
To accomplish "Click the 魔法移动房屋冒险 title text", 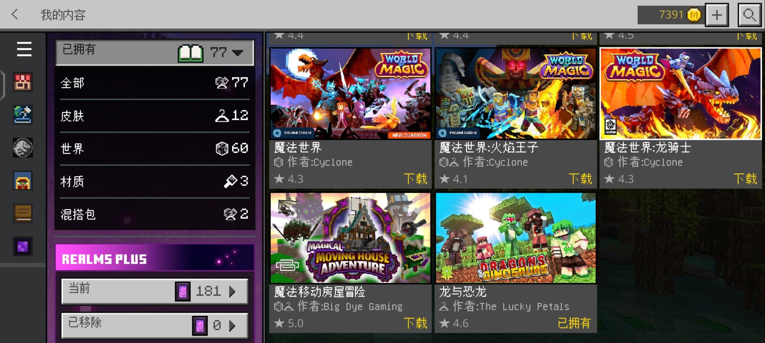I will tap(320, 292).
